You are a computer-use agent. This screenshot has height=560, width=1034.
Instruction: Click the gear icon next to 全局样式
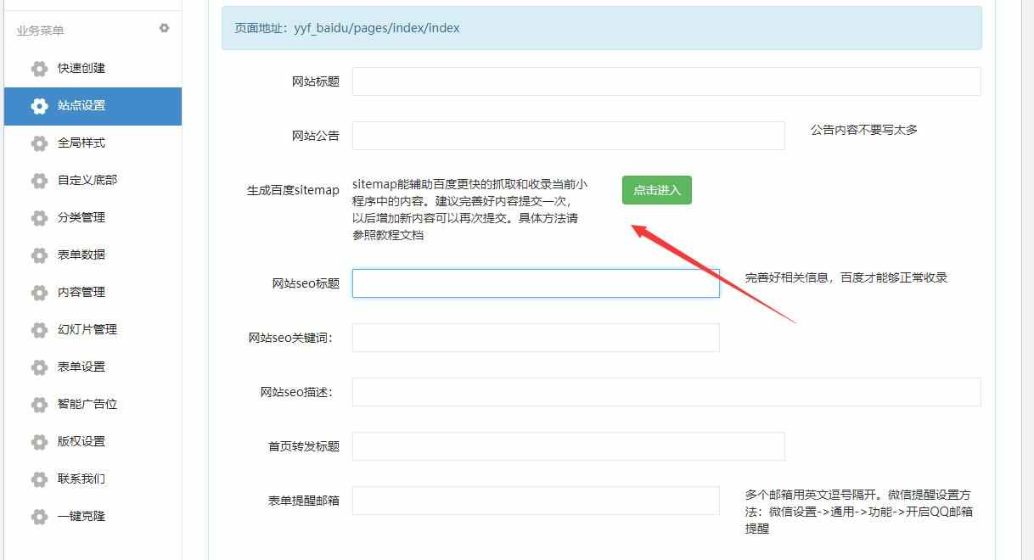pos(39,143)
